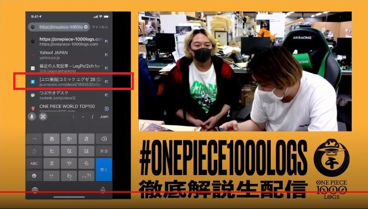Viewport: 368px width, 209px height.
Task: Fill URL using arrow beside Yahoo! JAPAN
Action: click(x=106, y=55)
